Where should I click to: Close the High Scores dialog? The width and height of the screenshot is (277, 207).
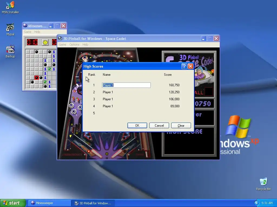pos(190,66)
